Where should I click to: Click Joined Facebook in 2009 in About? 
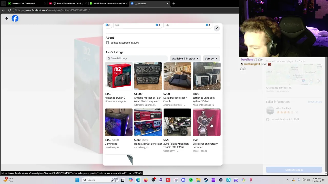pyautogui.click(x=125, y=43)
